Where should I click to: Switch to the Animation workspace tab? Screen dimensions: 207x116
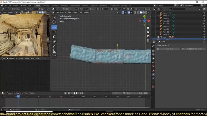[94, 6]
